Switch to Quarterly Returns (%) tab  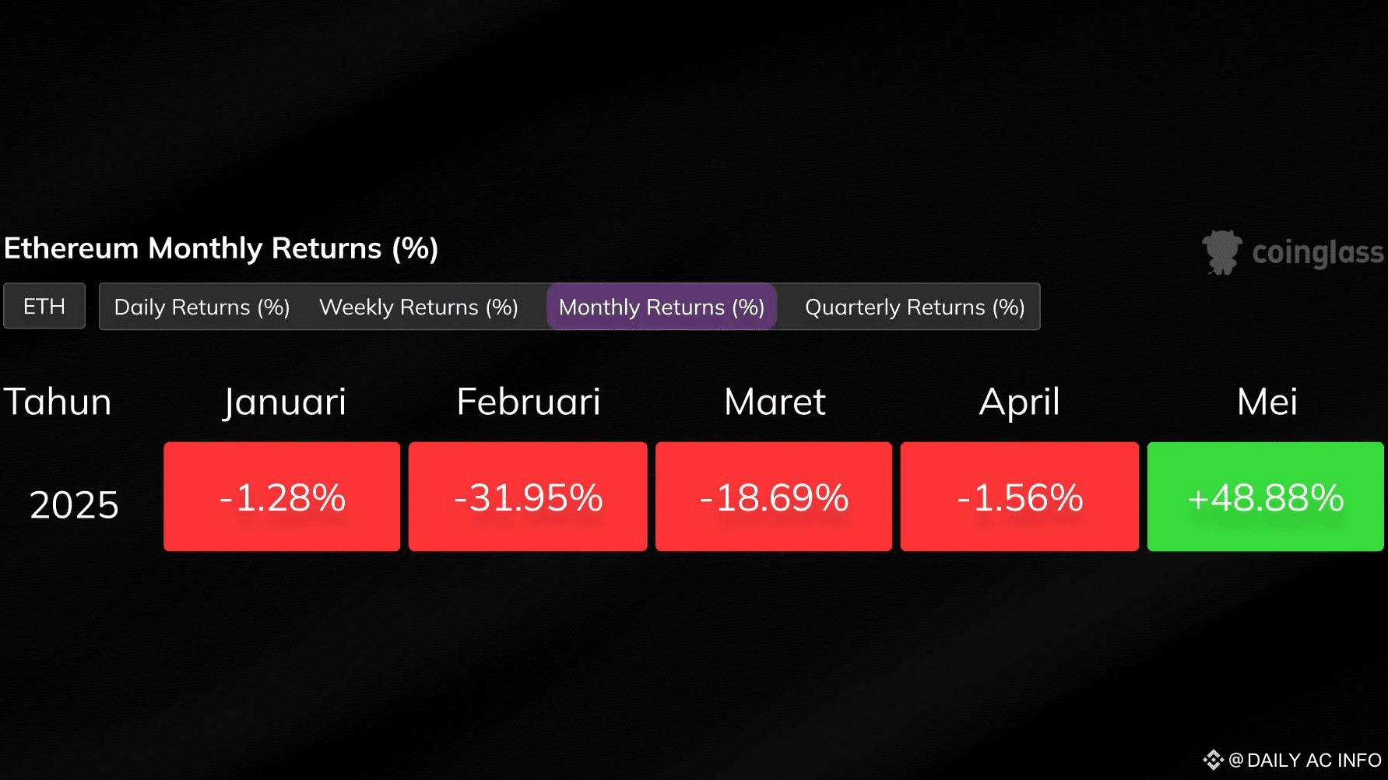(x=915, y=307)
